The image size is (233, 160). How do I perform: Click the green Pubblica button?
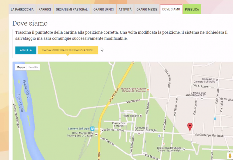(x=192, y=9)
